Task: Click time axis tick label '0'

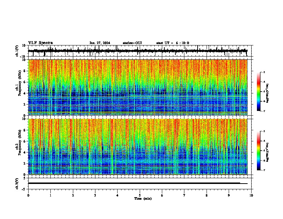Action: pos(28,195)
